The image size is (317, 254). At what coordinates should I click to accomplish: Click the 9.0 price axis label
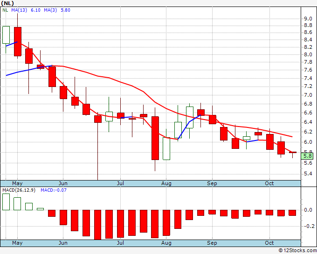point(308,19)
